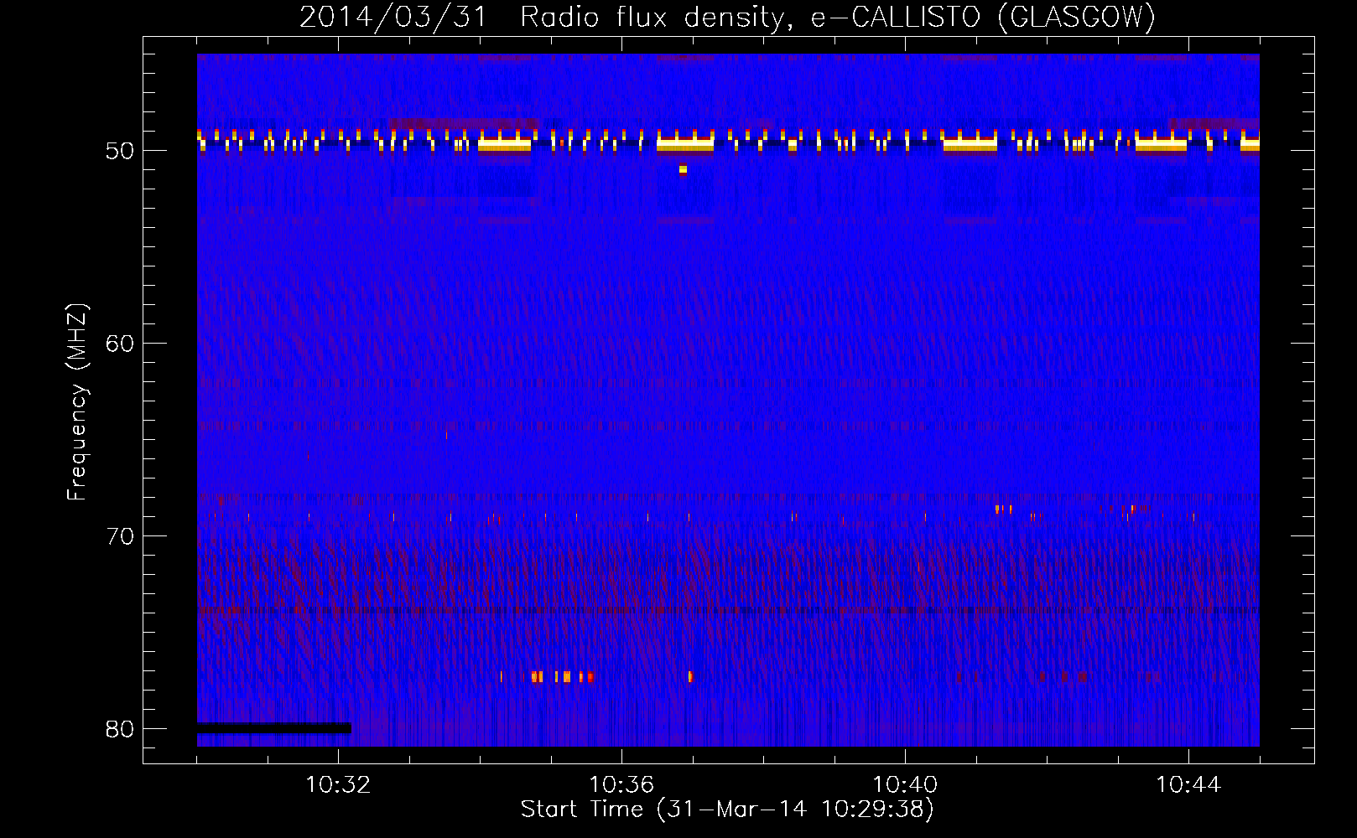This screenshot has width=1357, height=838.
Task: Click the 10:36 time tick label
Action: 621,785
